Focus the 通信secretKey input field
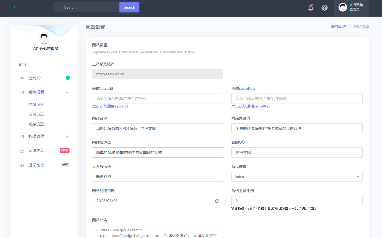Screen dimensions: 382x238 coord(297,99)
